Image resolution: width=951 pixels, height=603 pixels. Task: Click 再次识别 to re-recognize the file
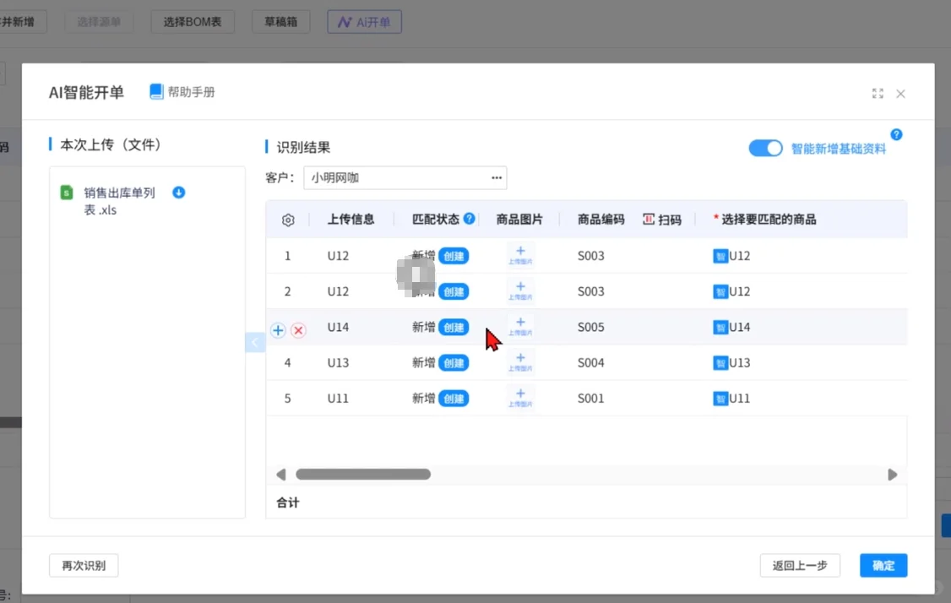(84, 565)
